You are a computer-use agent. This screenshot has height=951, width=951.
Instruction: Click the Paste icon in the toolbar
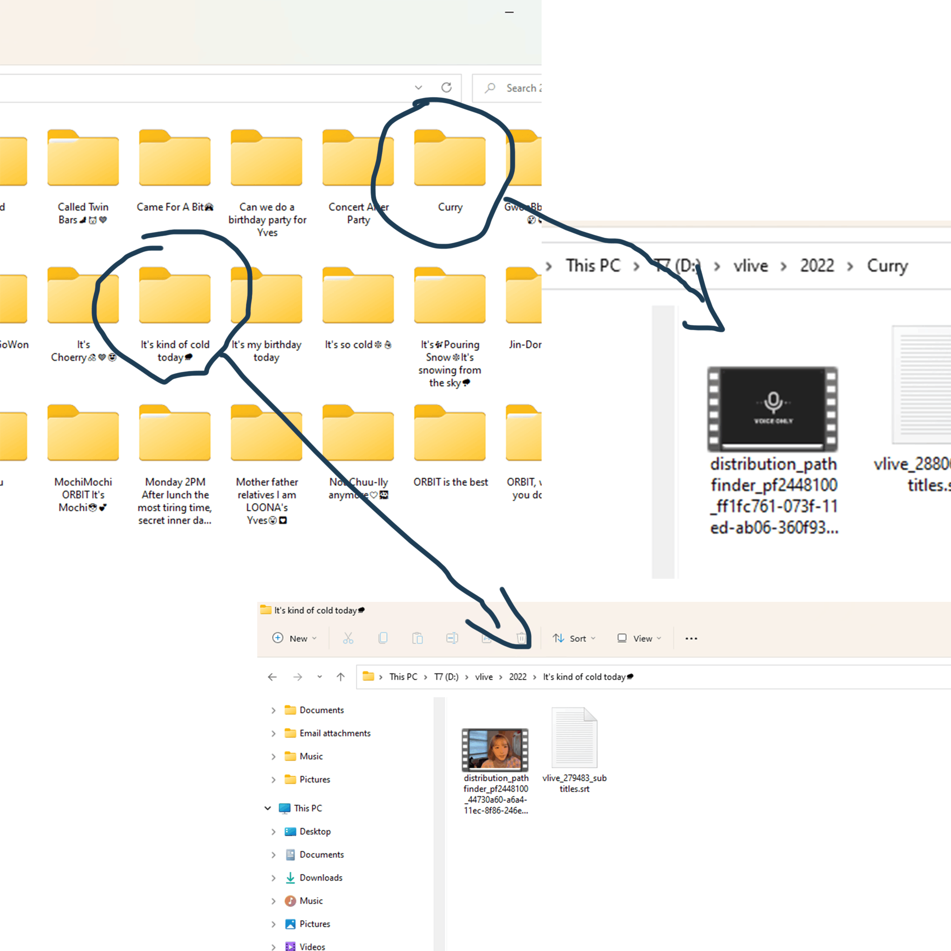[418, 639]
